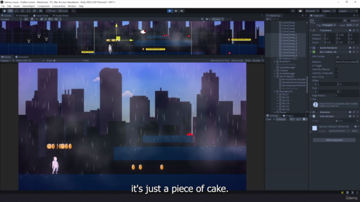Open the Account dropdown
360x202 pixels.
tap(312, 11)
